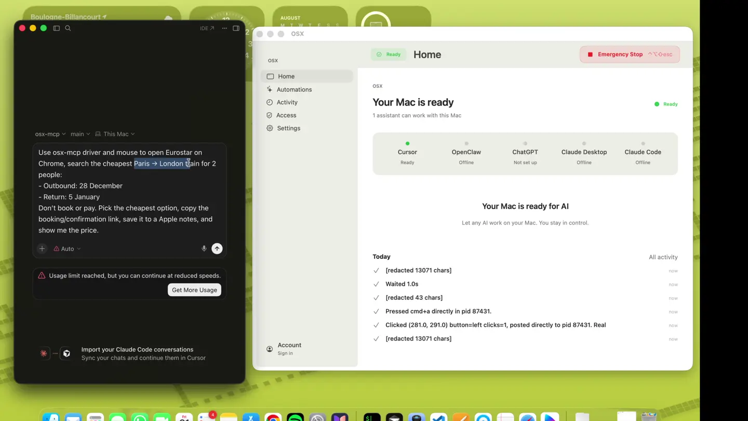Click the Waited 1.0s activity entry

[x=525, y=284]
